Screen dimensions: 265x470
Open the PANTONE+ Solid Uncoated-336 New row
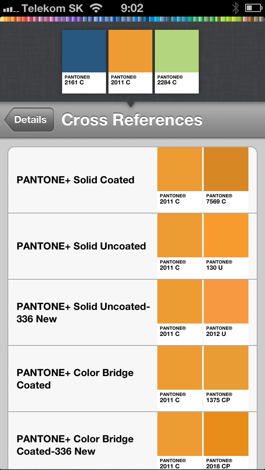tap(83, 312)
